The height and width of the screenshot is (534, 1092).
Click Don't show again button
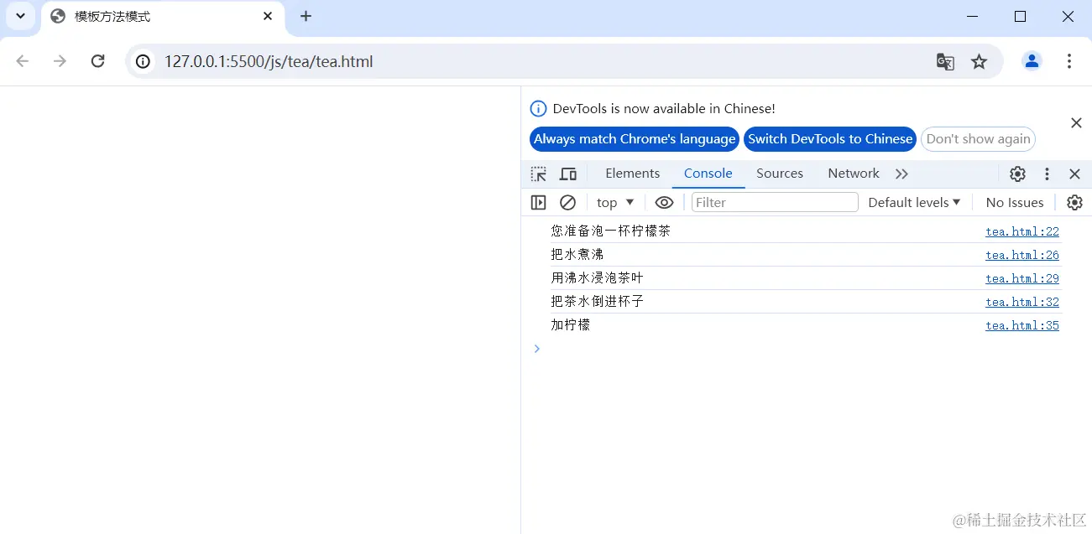click(978, 139)
